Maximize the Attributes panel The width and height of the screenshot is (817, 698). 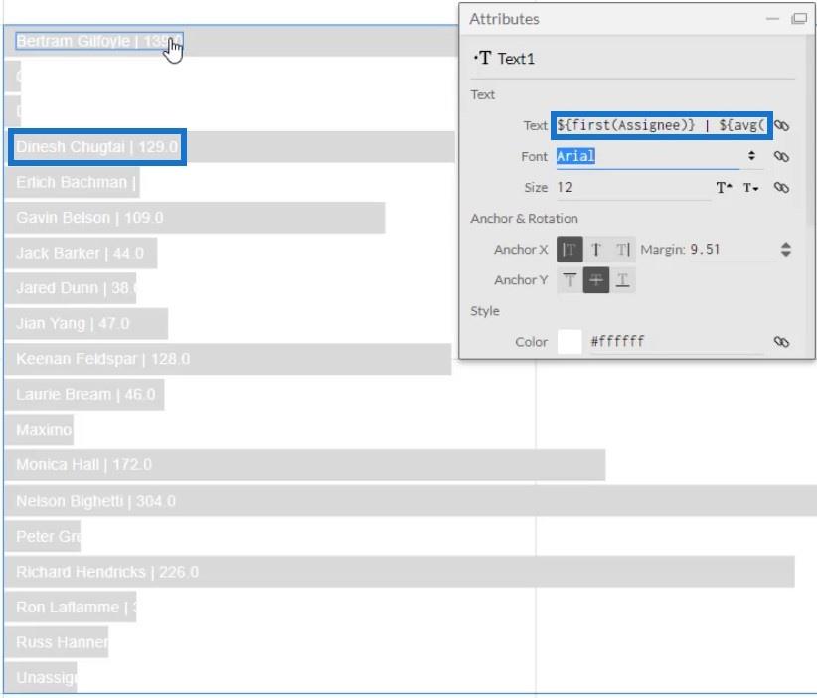point(799,19)
